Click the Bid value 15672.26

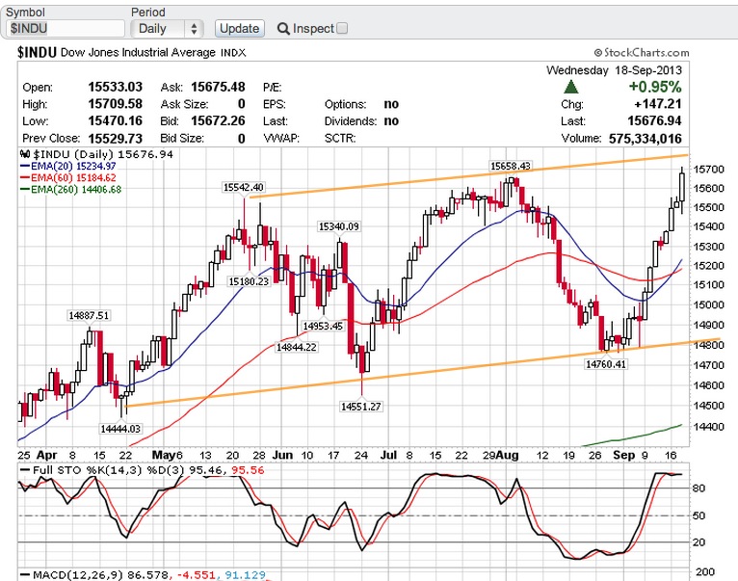pos(218,121)
